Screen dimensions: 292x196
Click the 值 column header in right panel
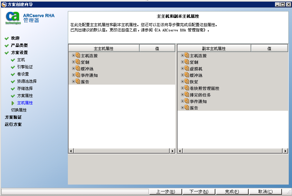pyautogui.click(x=269, y=48)
